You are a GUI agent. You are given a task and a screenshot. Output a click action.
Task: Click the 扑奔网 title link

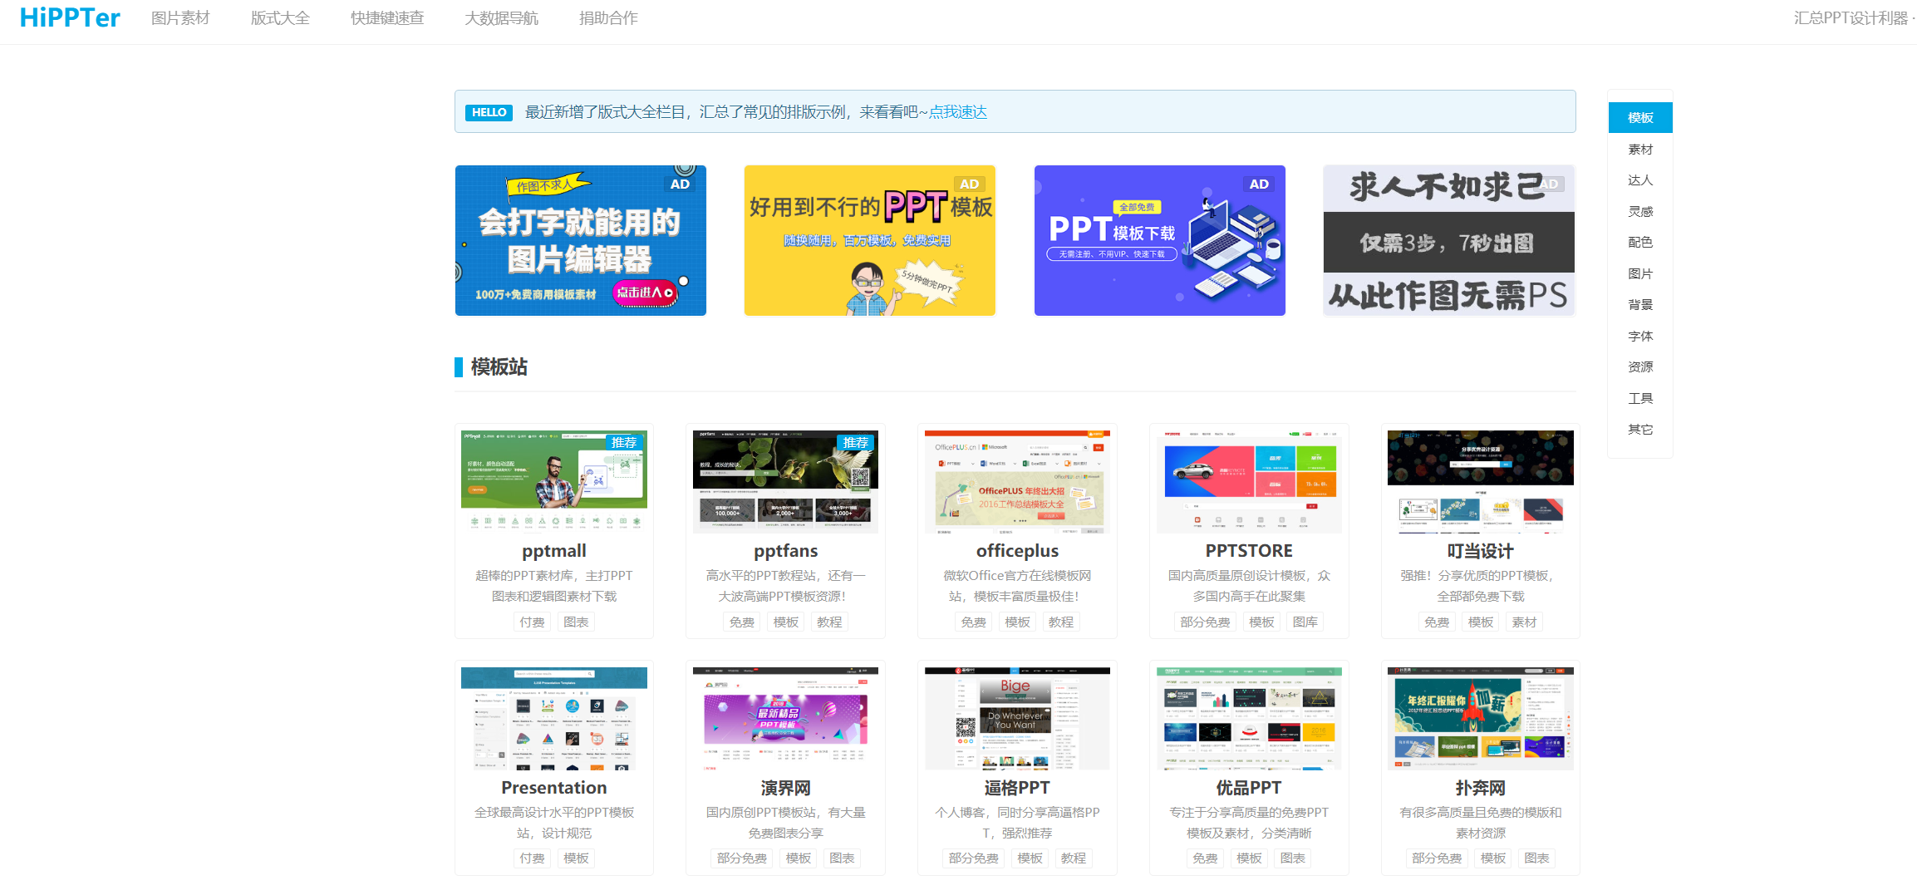pyautogui.click(x=1481, y=788)
